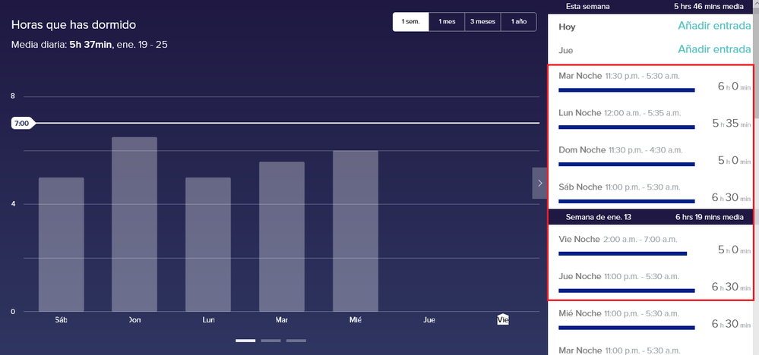Select the third page indicator under chart

(296, 341)
